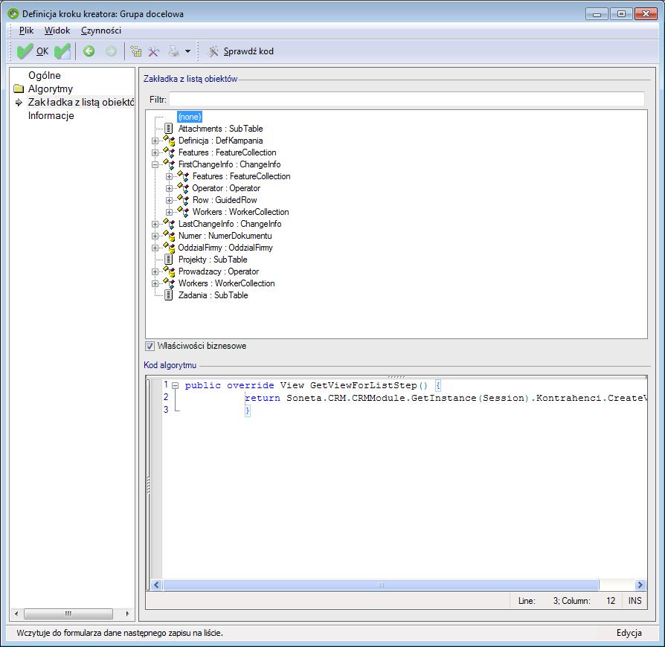The height and width of the screenshot is (647, 665).
Task: Expand Numer : NumerDokumentu node
Action: tap(155, 236)
